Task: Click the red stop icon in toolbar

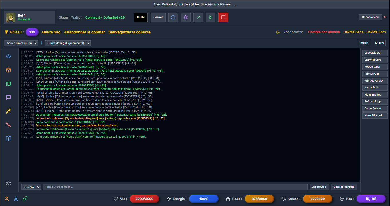Action: pyautogui.click(x=223, y=17)
